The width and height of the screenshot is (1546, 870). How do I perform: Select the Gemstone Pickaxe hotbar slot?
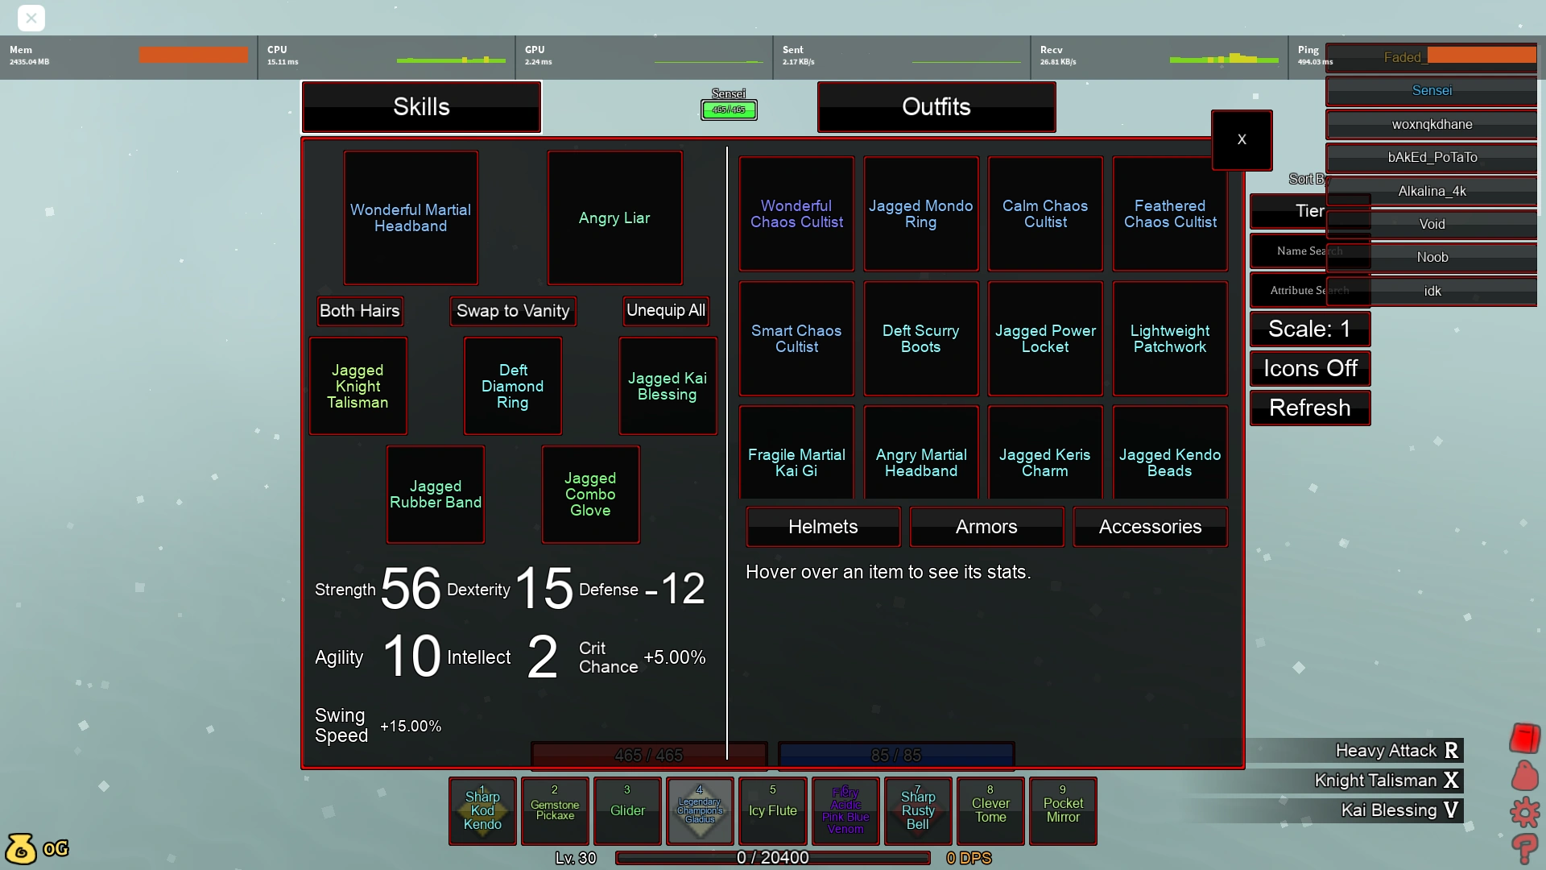coord(555,810)
